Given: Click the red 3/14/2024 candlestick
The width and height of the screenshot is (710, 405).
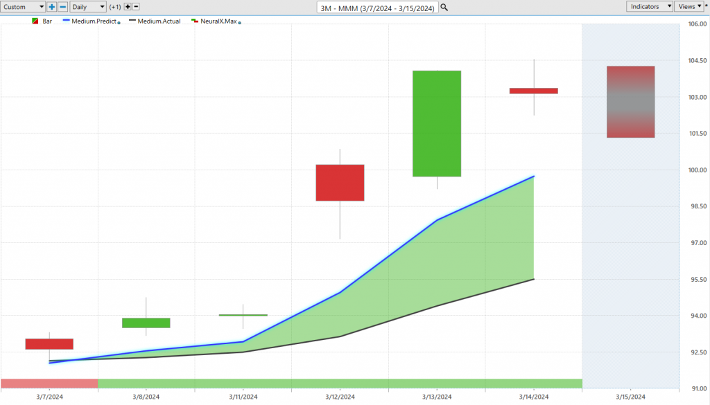Looking at the screenshot, I should 534,91.
